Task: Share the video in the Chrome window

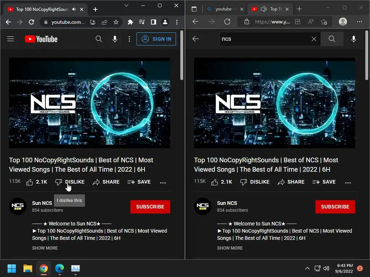Action: [x=106, y=182]
